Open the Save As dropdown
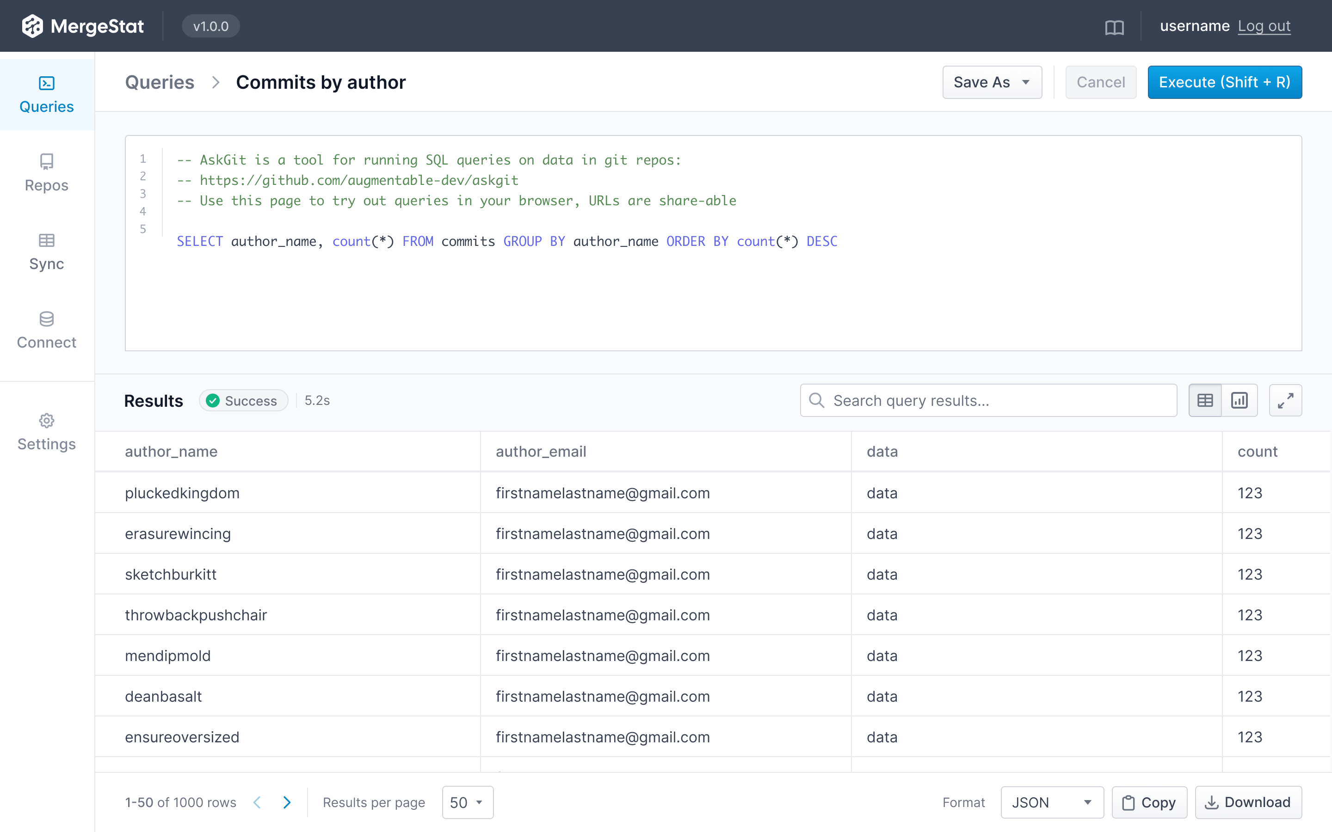 point(991,82)
